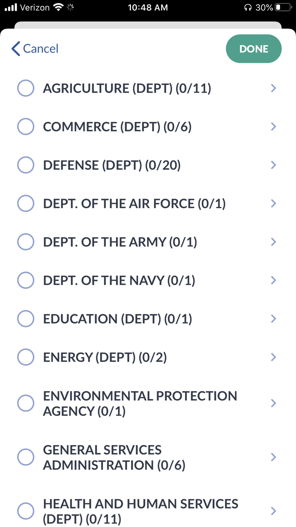Tap the Wi-Fi icon in status bar
This screenshot has width=296, height=527.
58,7
